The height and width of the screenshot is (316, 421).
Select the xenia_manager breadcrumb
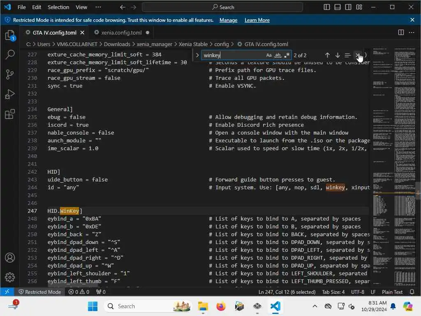pos(155,44)
